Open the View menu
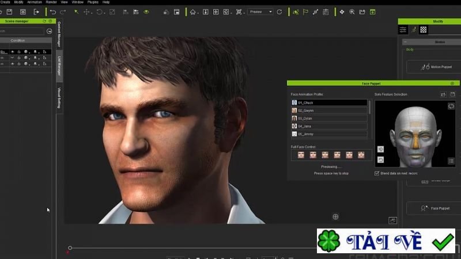The image size is (461, 259). pos(64,2)
